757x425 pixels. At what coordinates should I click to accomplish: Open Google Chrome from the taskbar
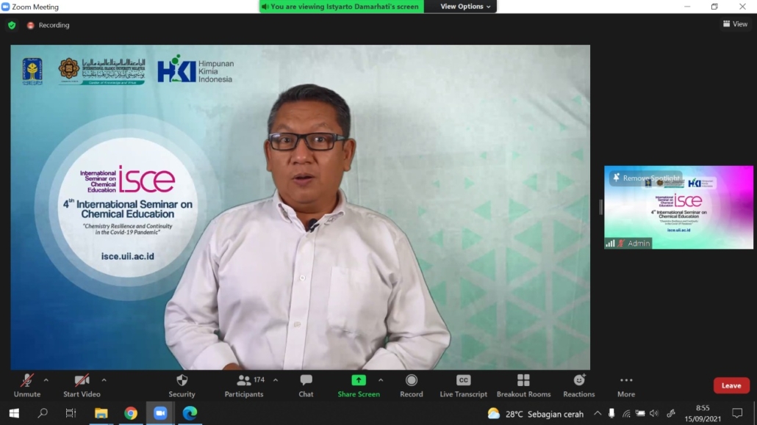131,413
